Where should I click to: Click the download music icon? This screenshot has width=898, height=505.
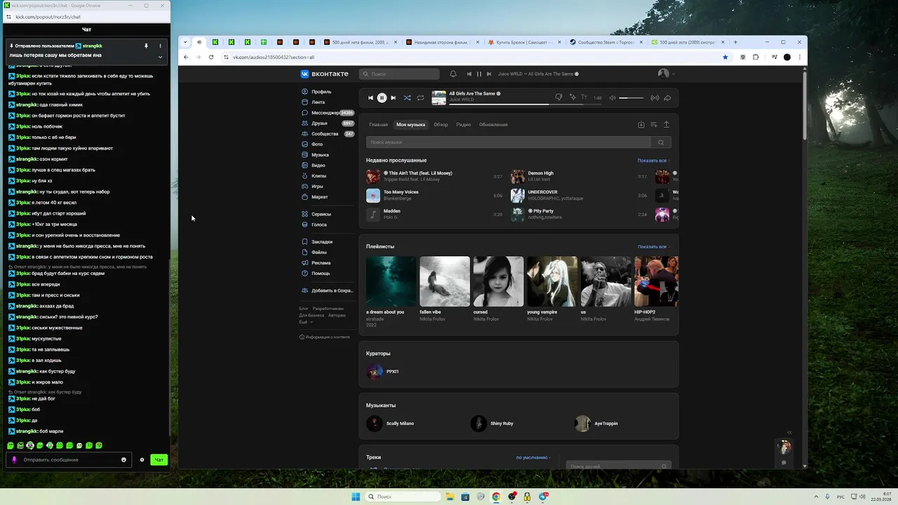coord(641,125)
